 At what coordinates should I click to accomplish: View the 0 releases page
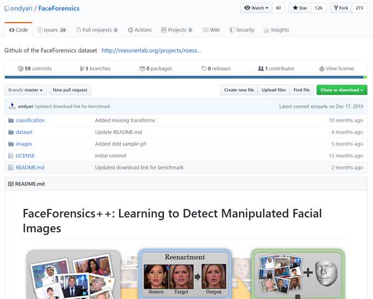216,69
